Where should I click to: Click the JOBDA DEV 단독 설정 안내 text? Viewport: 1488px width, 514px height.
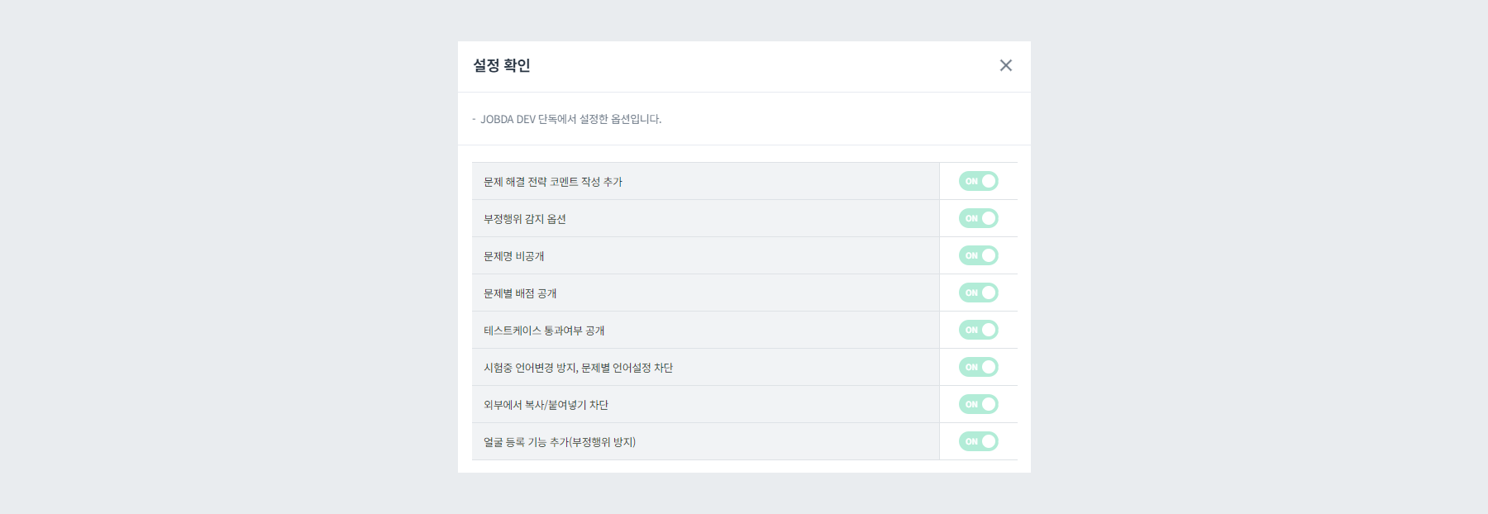pyautogui.click(x=569, y=119)
